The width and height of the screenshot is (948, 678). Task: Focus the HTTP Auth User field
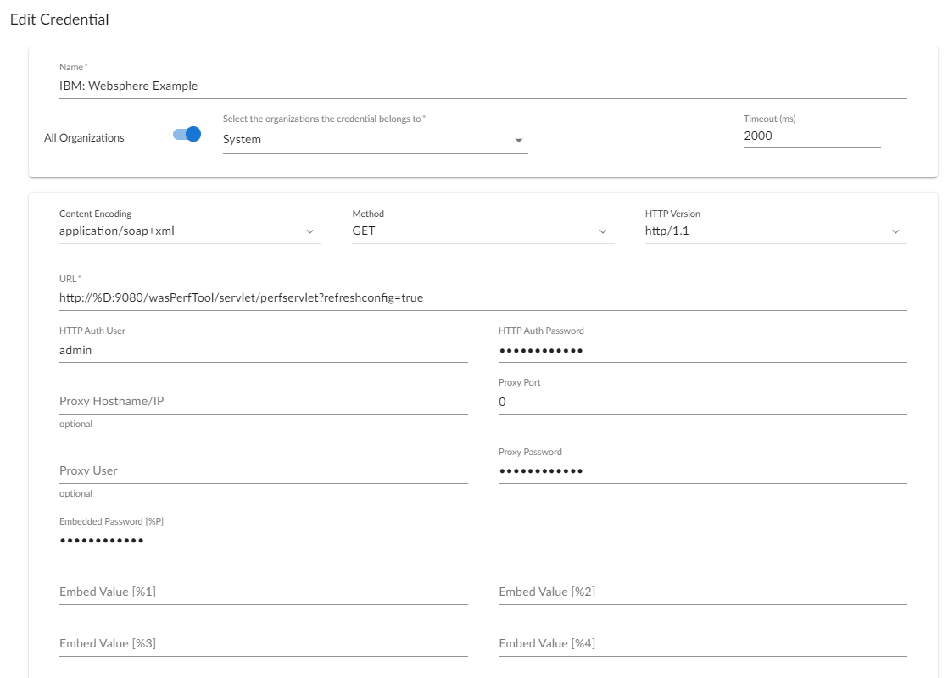click(x=263, y=351)
